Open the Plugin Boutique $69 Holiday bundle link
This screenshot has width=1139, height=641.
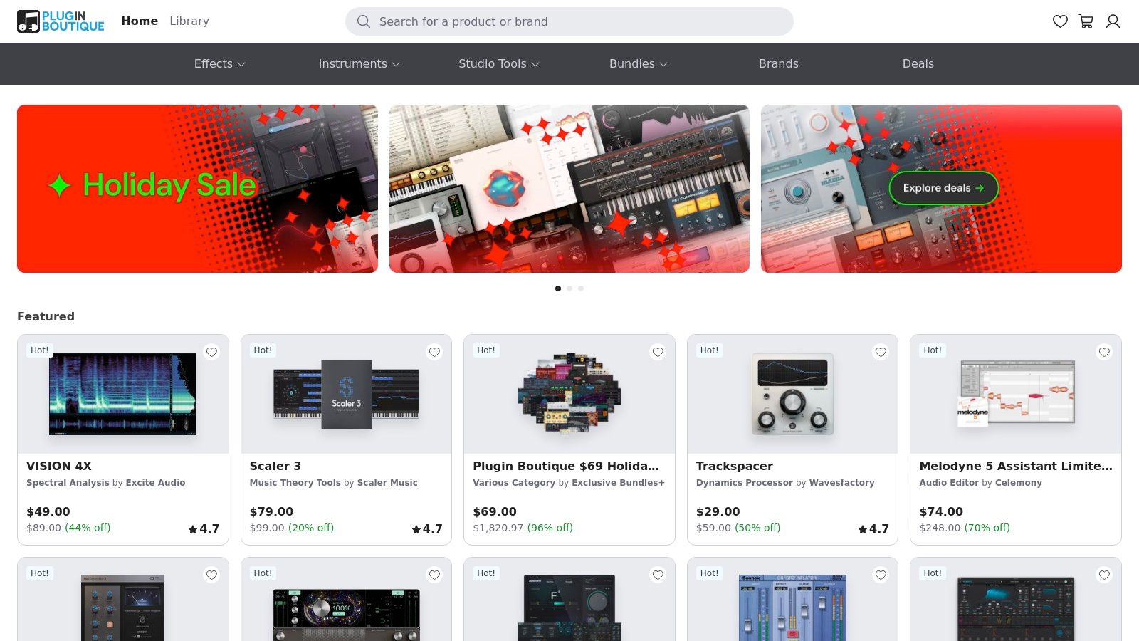point(566,466)
